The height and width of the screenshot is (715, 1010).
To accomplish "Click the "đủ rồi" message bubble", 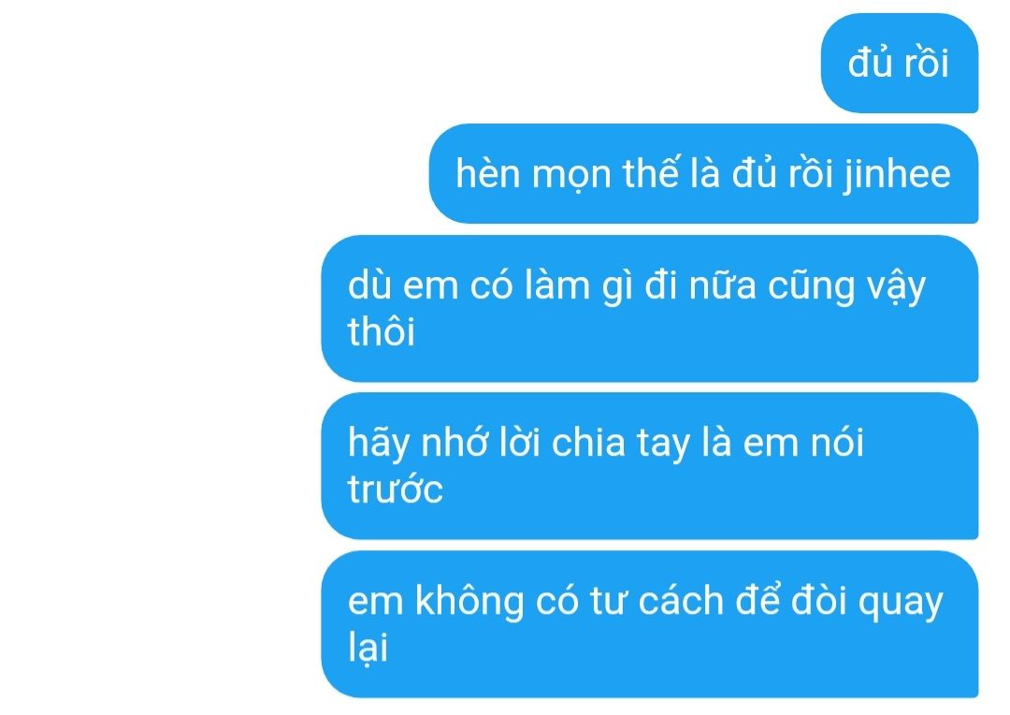I will (x=900, y=64).
